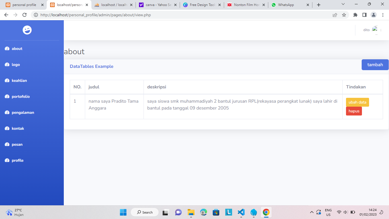Click dashboard icon beside kontak
This screenshot has height=219, width=389.
coord(7,129)
